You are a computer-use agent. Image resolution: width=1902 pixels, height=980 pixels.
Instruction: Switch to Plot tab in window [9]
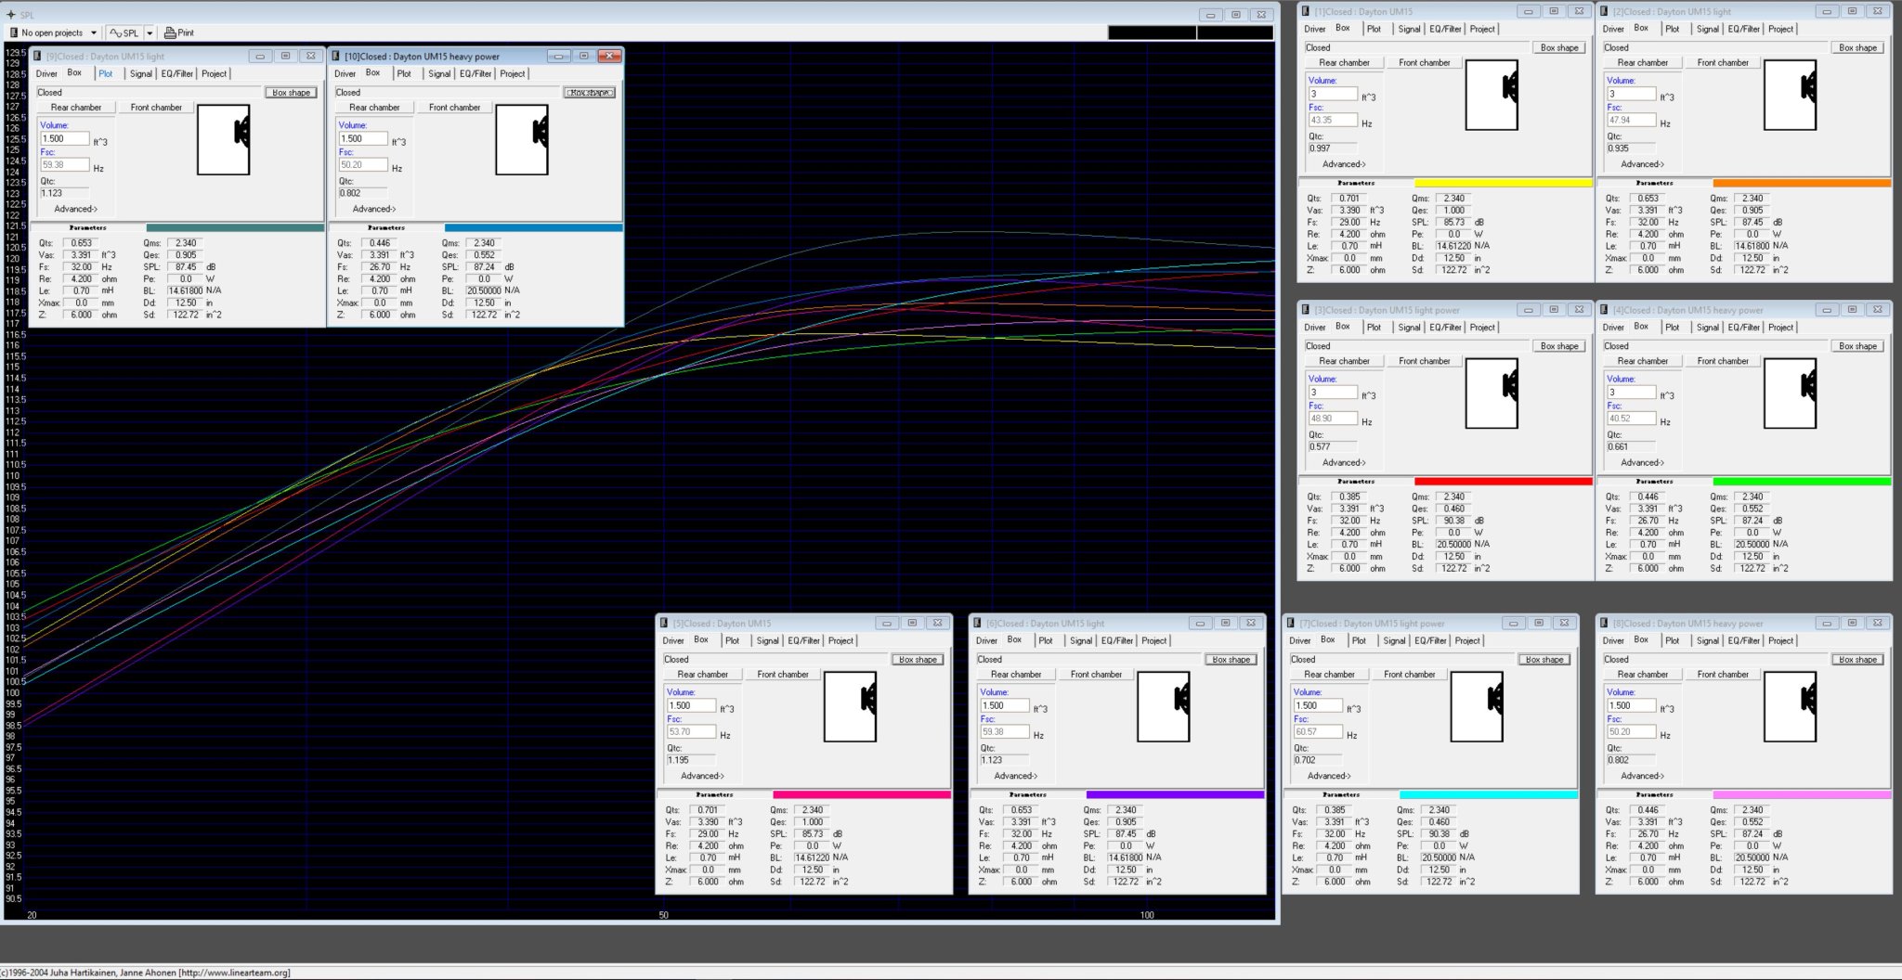106,73
